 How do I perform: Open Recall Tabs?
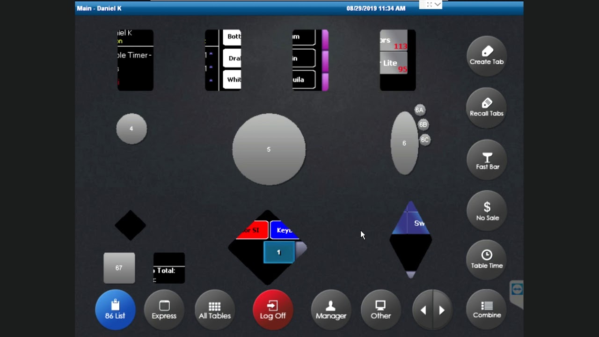[x=487, y=108]
